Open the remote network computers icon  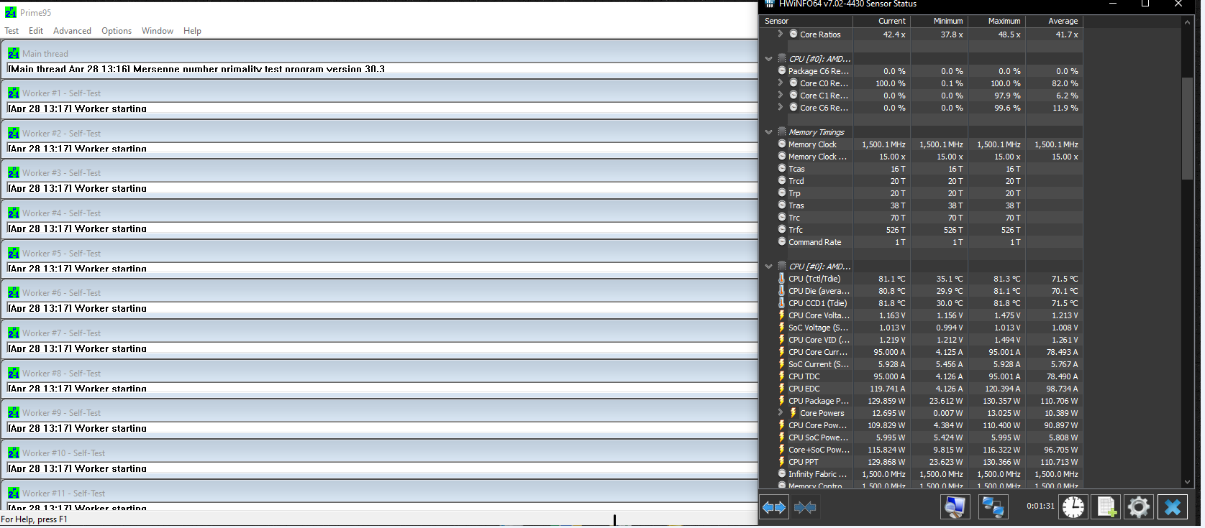993,507
